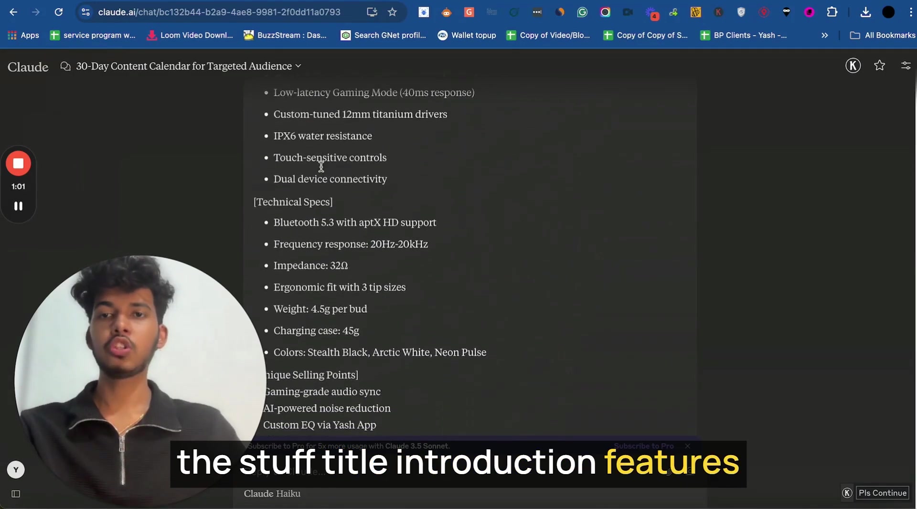Open the Extensions puzzle piece menu

tap(832, 12)
